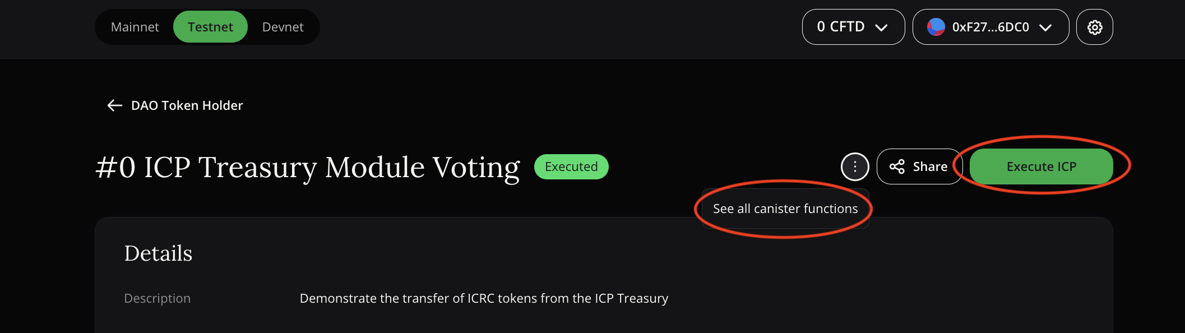This screenshot has height=333, width=1185.
Task: Click the back arrow icon
Action: click(114, 105)
